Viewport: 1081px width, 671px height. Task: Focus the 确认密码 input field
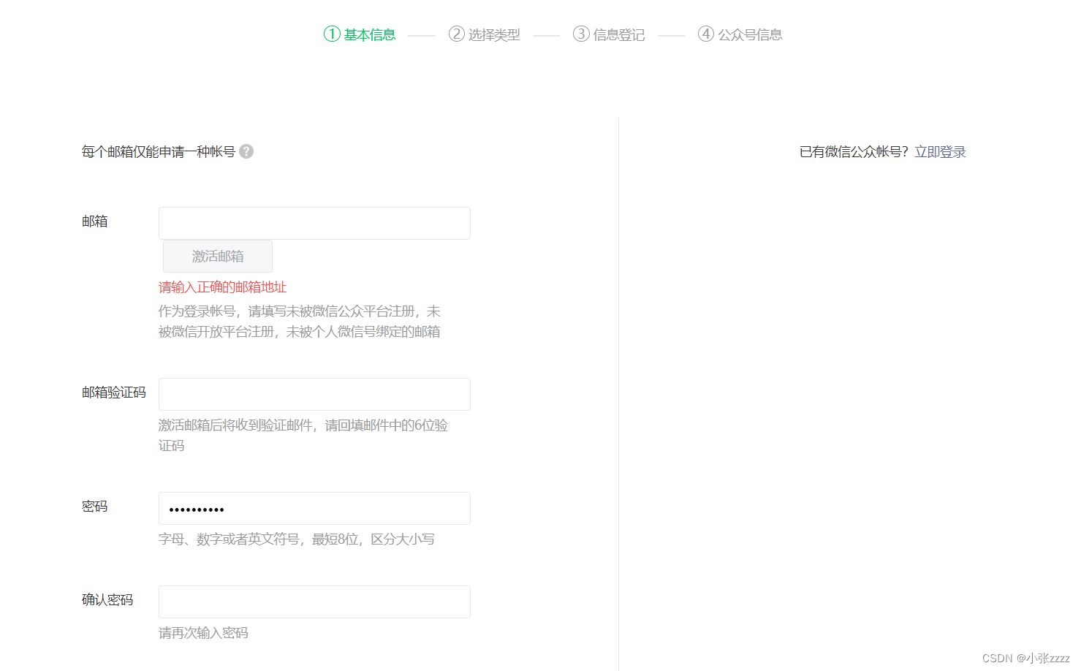point(314,602)
